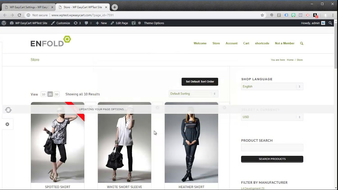Click the blue B tag extension icon

286,15
